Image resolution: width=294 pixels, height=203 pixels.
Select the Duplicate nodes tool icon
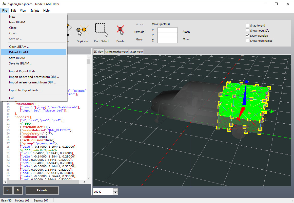point(82,30)
